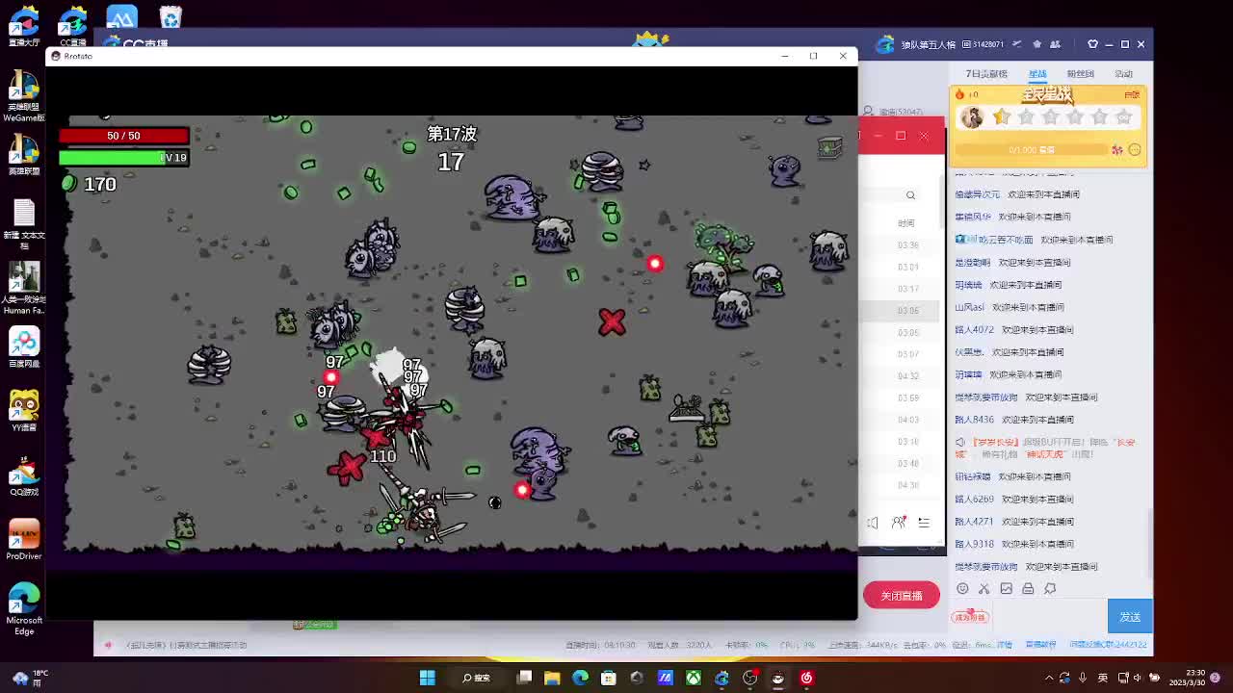
Task: Toggle the microphone icon in system tray
Action: coord(1084,678)
